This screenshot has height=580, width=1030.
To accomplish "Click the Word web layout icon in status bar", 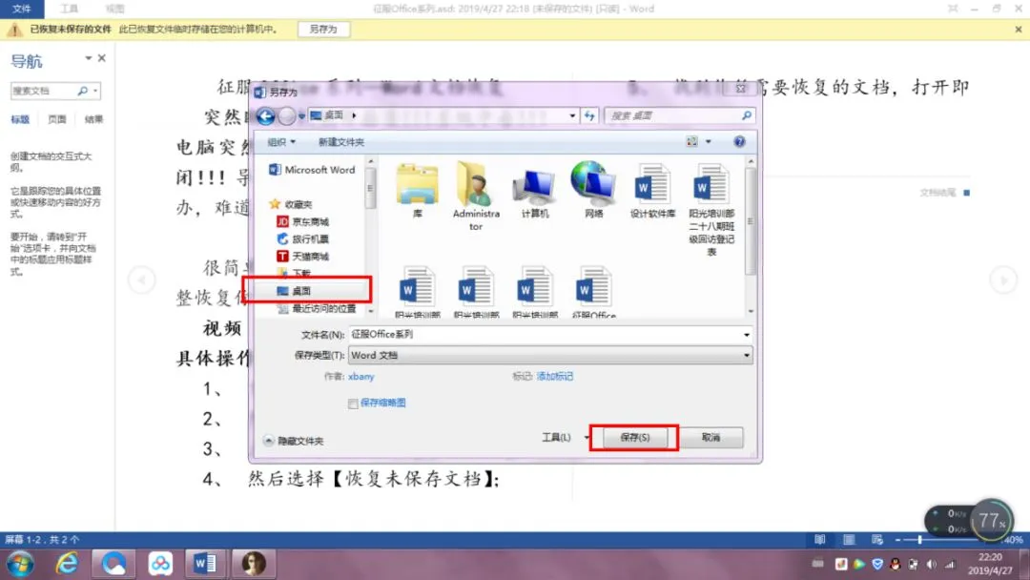I will [877, 539].
